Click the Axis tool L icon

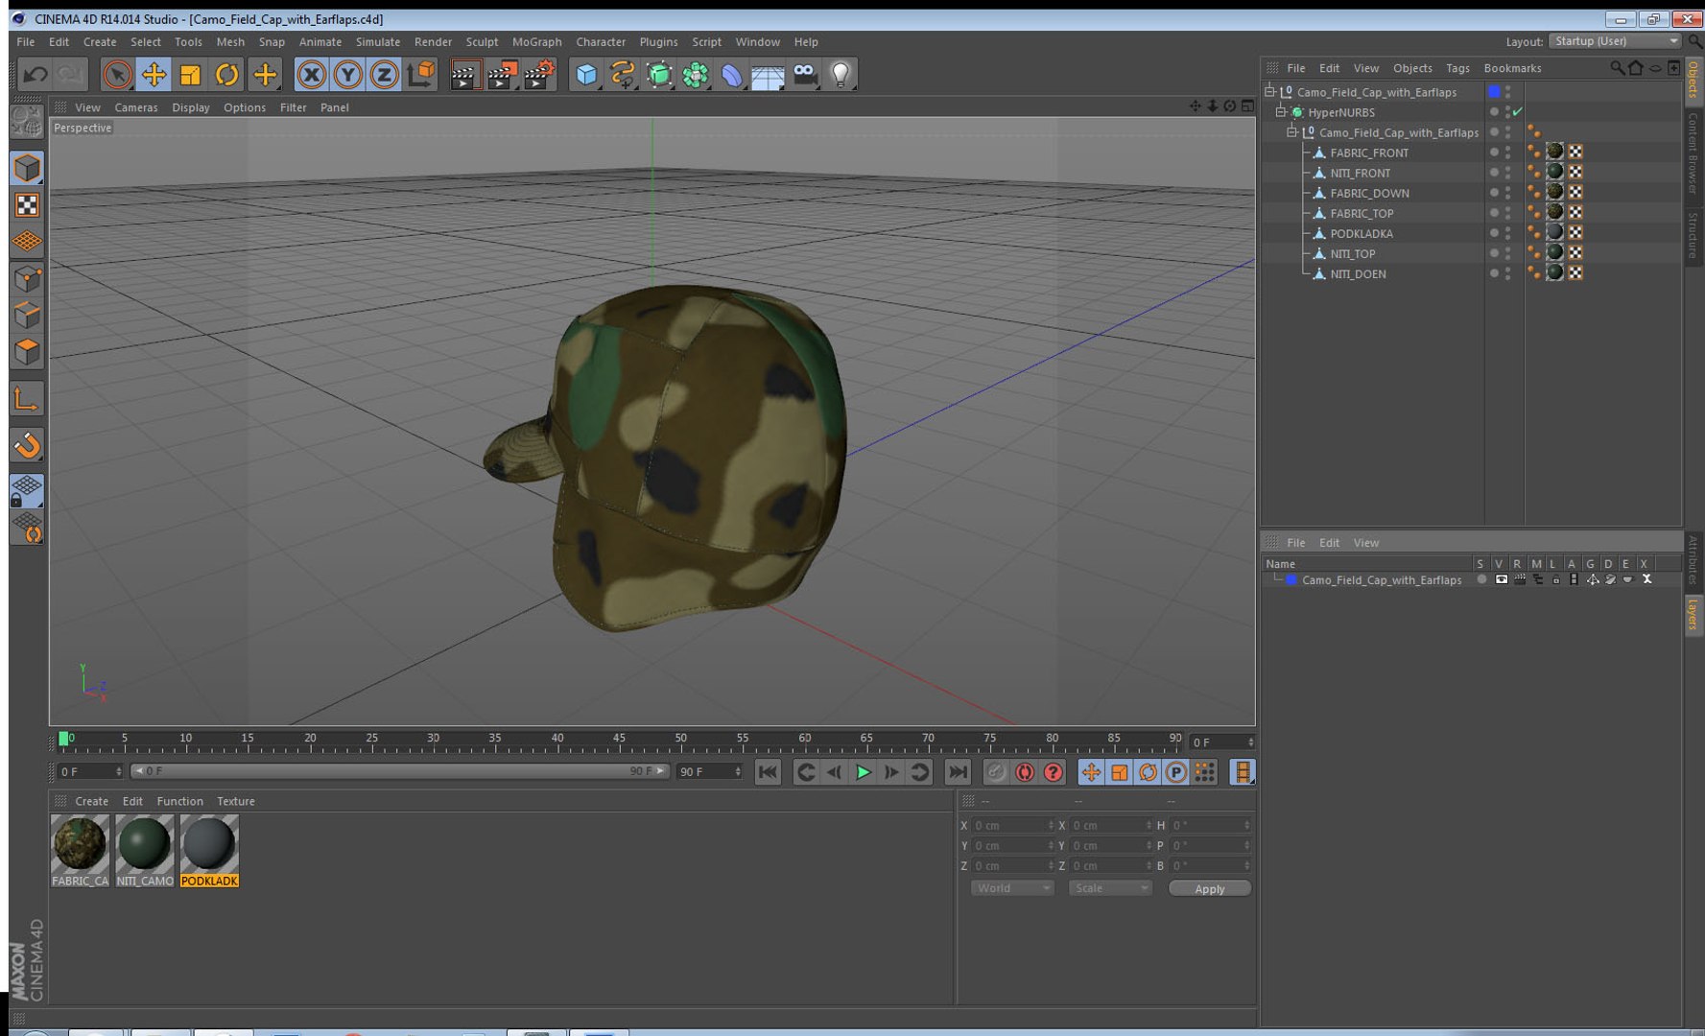(x=27, y=398)
